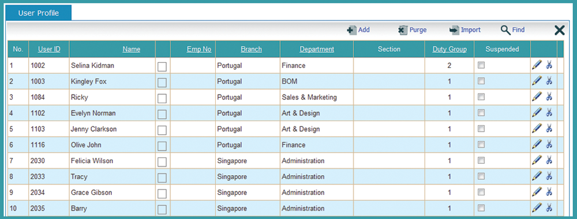This screenshot has height=219, width=577.
Task: Click the Duty Group column header
Action: (x=449, y=49)
